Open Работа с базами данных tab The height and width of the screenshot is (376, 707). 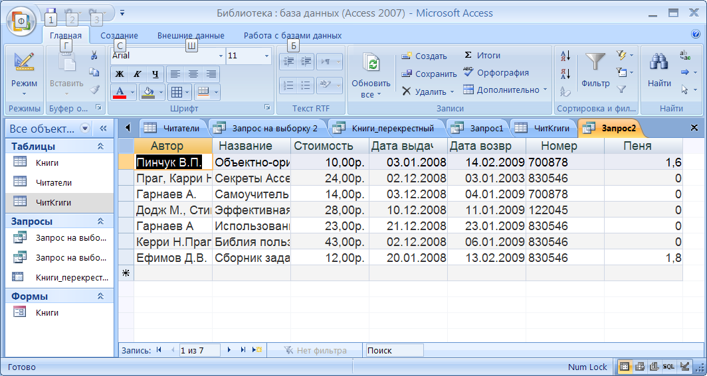(x=292, y=36)
